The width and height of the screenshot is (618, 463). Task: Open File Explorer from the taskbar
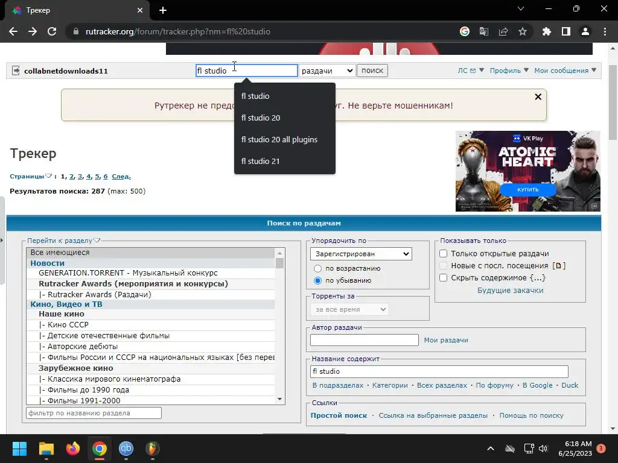click(x=46, y=449)
